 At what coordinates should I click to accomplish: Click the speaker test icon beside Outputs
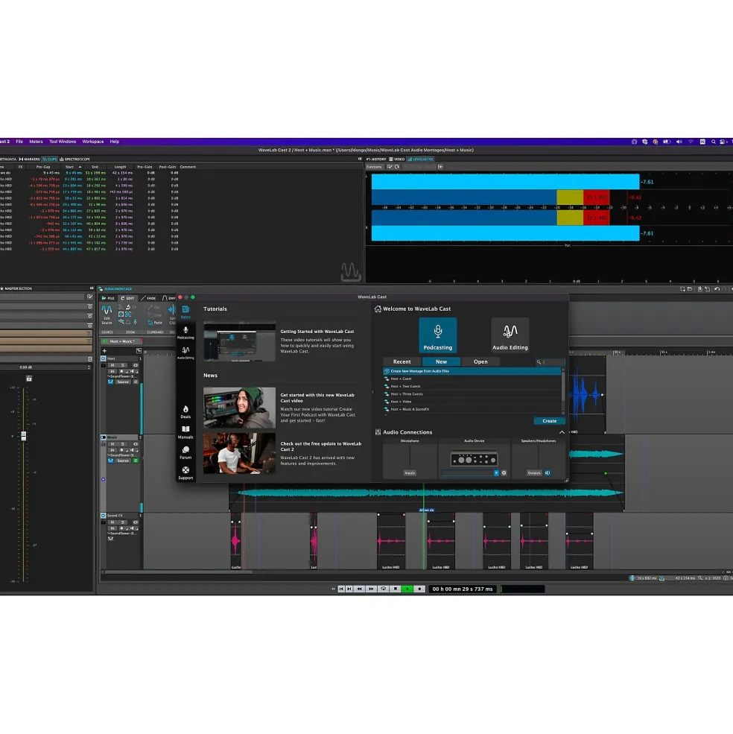pyautogui.click(x=548, y=472)
